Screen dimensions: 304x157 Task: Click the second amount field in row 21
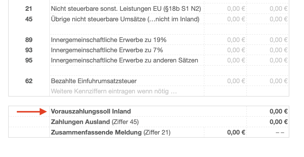[x=278, y=9]
